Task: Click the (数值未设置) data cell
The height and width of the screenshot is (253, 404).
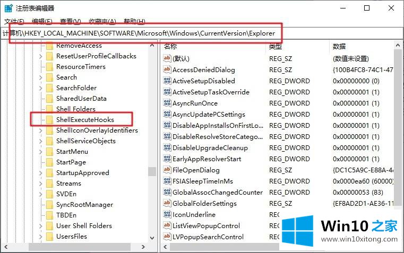Action: click(x=351, y=59)
